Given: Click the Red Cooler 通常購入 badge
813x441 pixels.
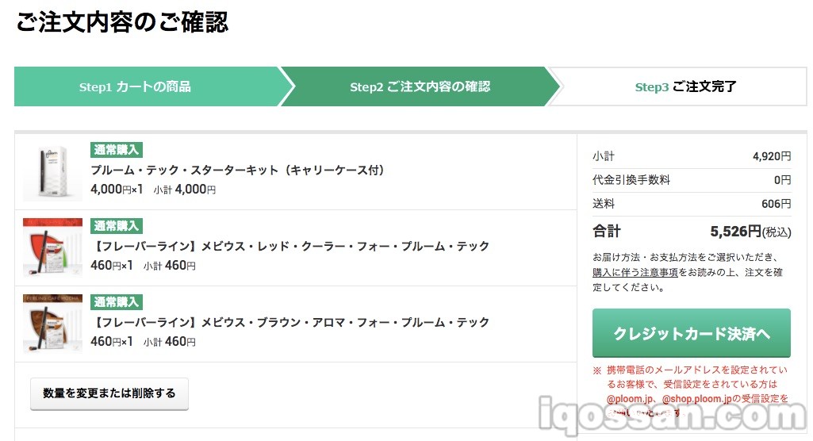Looking at the screenshot, I should point(117,226).
